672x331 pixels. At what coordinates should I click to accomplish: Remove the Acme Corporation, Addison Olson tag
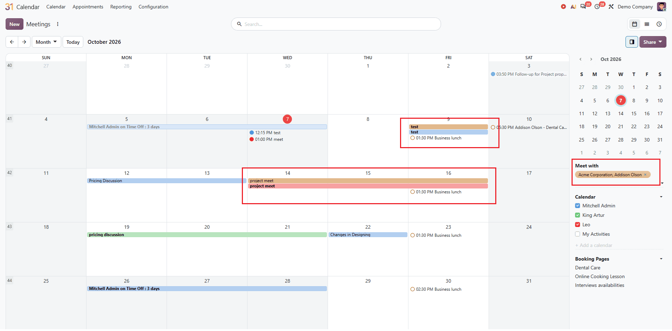[x=645, y=175]
